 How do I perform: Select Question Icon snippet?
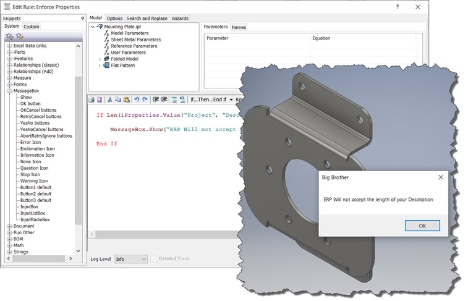point(34,168)
